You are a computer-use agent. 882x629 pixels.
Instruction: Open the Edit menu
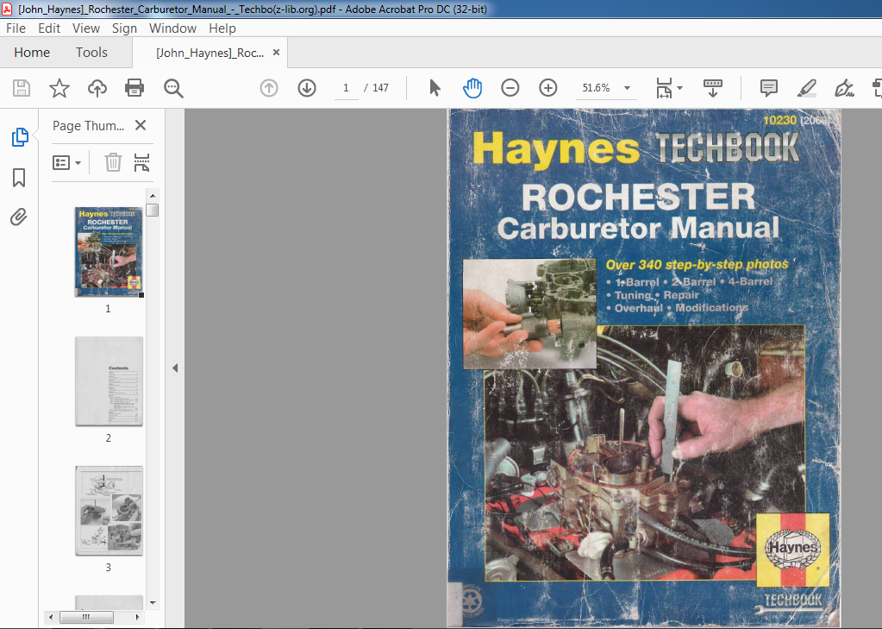pyautogui.click(x=49, y=28)
